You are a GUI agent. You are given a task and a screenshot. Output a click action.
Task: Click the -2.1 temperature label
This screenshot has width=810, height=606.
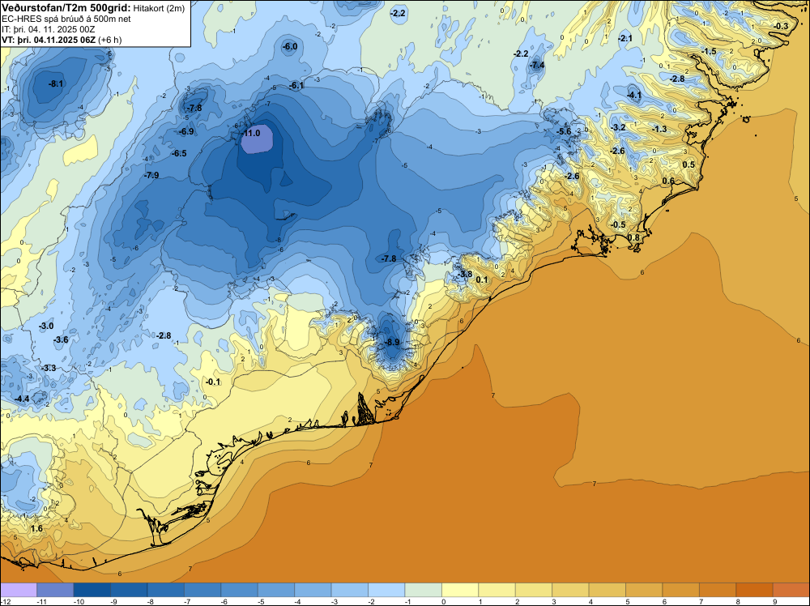(x=625, y=39)
